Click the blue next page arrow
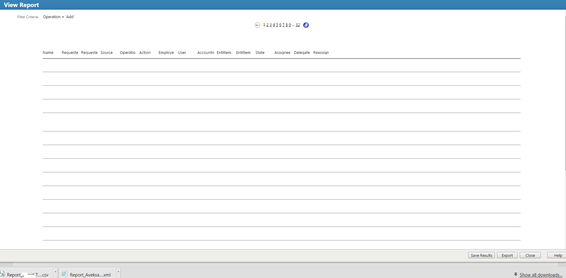The image size is (566, 278). [306, 25]
